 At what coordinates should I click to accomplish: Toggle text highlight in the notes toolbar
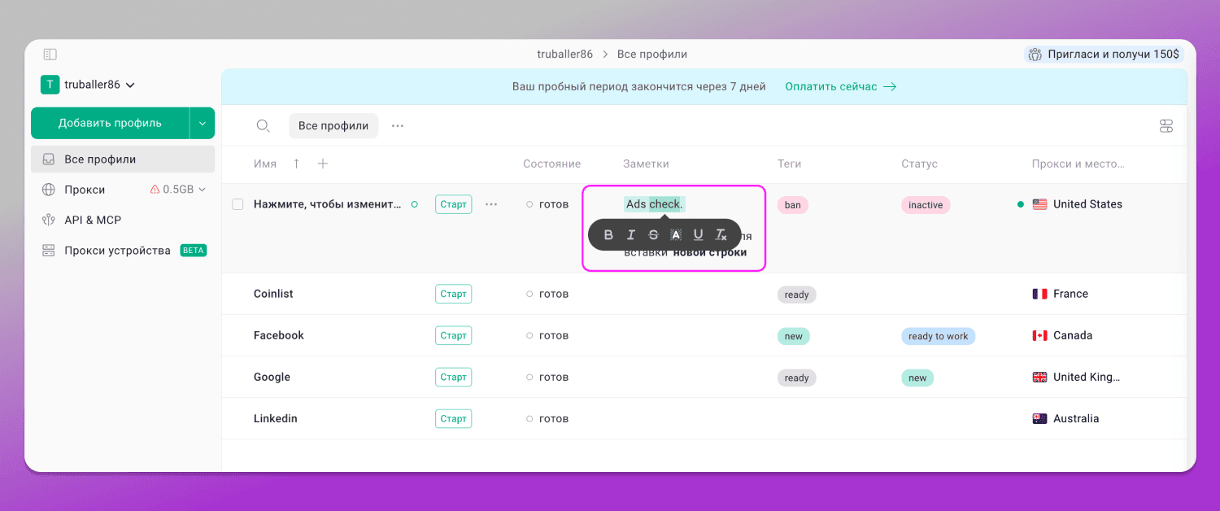[675, 235]
